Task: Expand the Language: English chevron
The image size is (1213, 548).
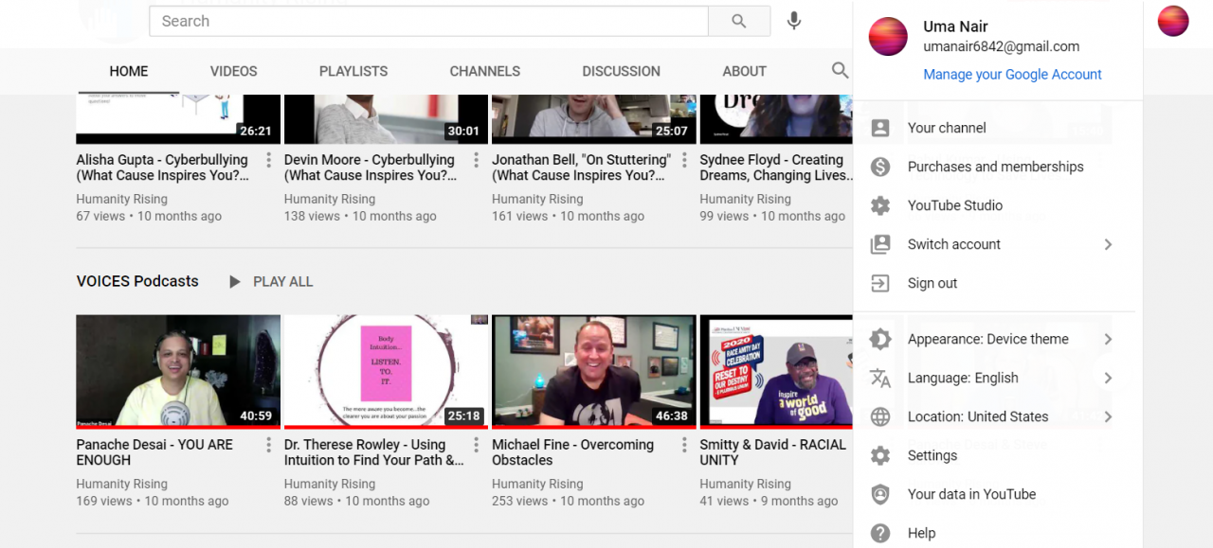Action: pyautogui.click(x=1108, y=378)
